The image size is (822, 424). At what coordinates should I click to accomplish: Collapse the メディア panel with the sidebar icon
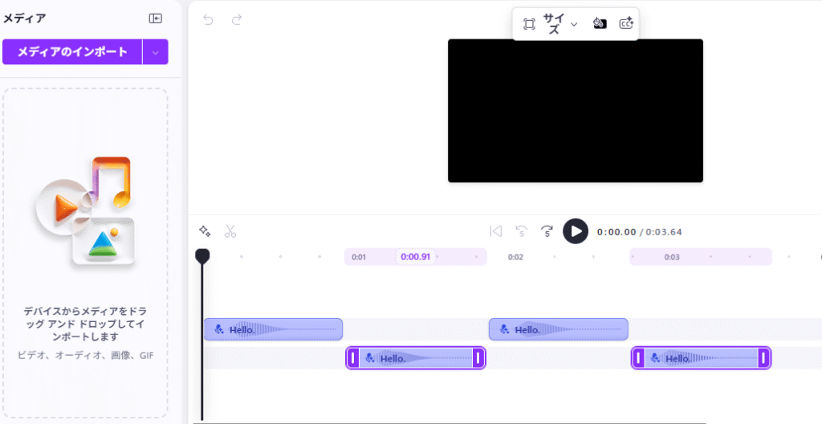click(155, 18)
